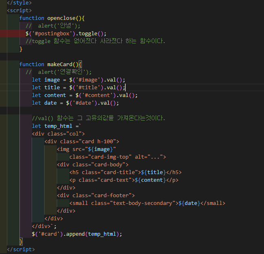Screen dimensions: 264x254
Task: Click the commented alert('연결확인') line
Action: (x=58, y=72)
